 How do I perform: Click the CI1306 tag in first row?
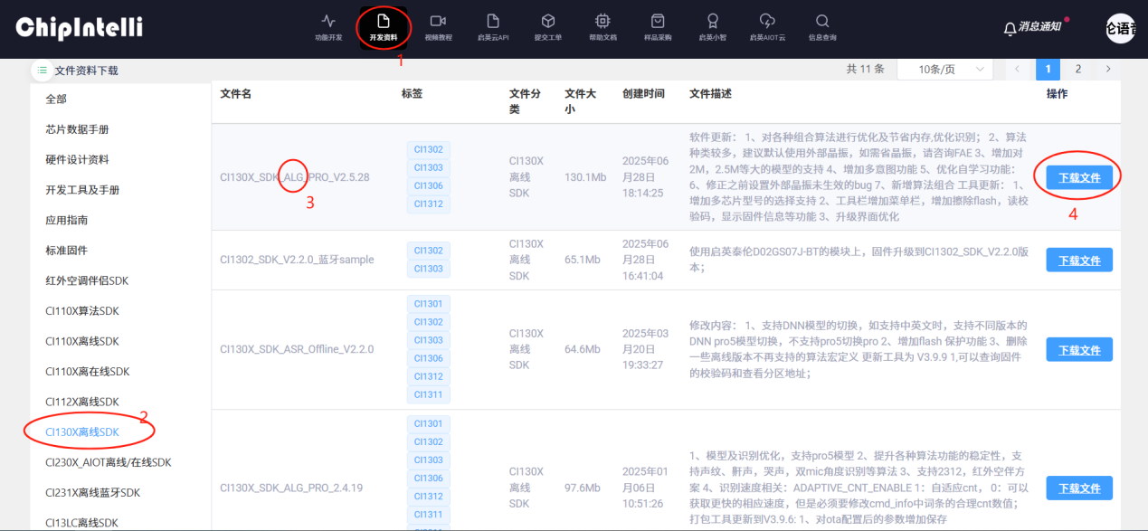[428, 185]
